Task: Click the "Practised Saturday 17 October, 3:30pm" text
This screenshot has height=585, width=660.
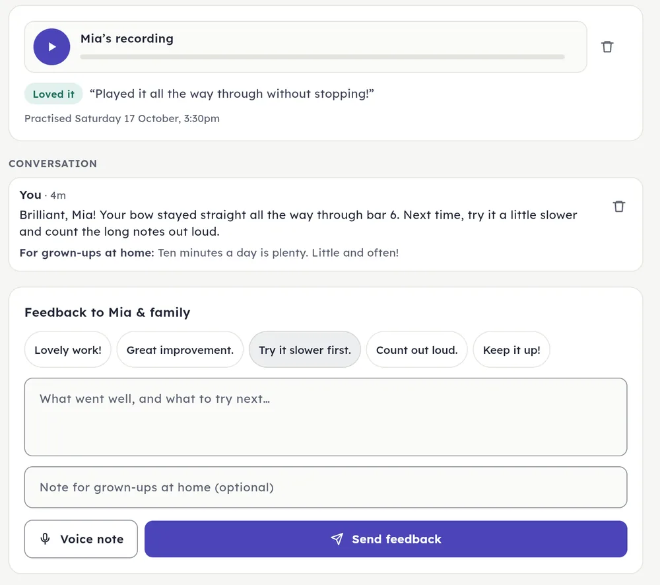Action: 122,119
